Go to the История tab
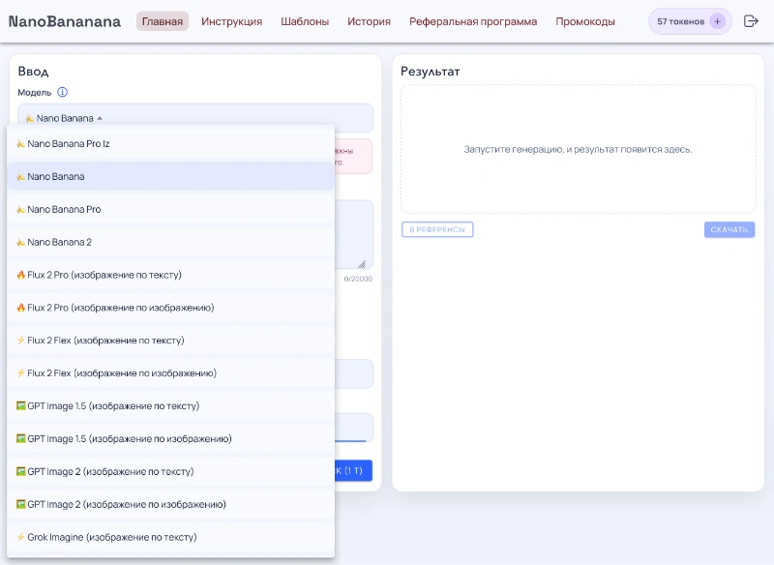Image resolution: width=774 pixels, height=565 pixels. point(370,21)
